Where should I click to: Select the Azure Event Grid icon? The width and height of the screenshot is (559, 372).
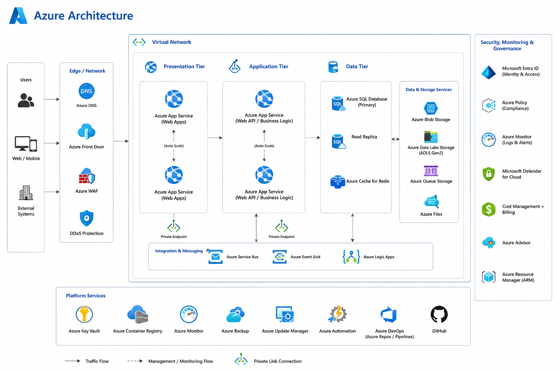[x=280, y=256]
